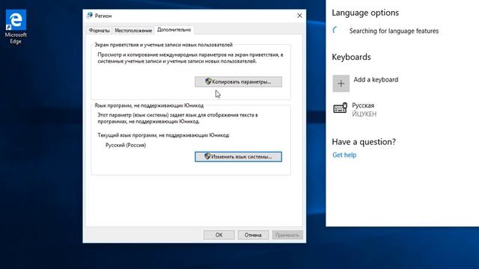
Task: Click the Изменить язык системы button
Action: point(238,156)
